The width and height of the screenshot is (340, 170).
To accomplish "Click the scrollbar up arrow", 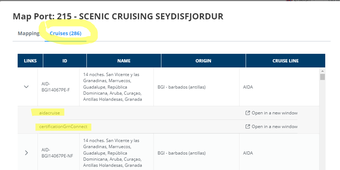I will (x=323, y=71).
